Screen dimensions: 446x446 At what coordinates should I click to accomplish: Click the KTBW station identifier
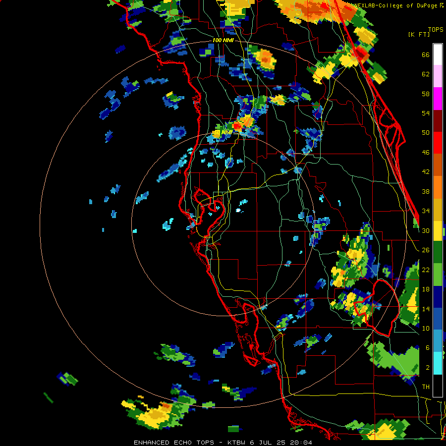pos(236,443)
